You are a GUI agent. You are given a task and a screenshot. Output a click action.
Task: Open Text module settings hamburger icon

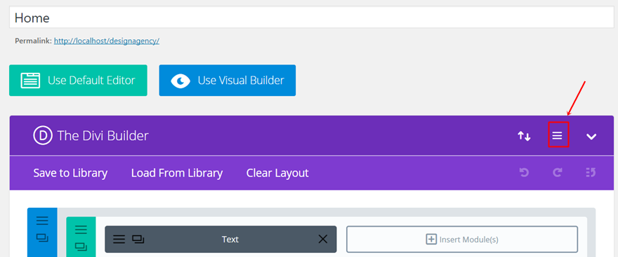119,239
